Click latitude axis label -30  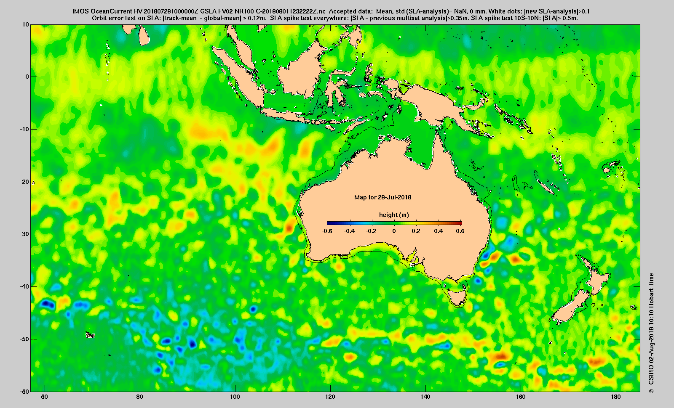pos(24,234)
